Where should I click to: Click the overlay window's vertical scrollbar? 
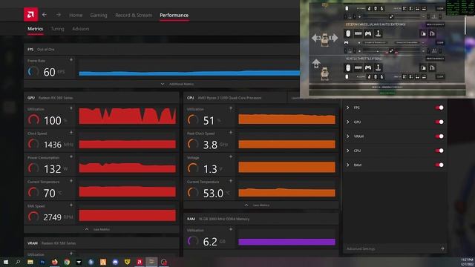click(x=465, y=26)
